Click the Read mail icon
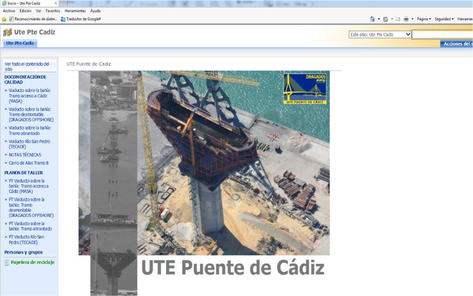 click(398, 19)
